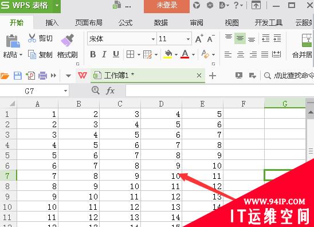Toggle Underline formatting
This screenshot has height=227, width=314.
pyautogui.click(x=116, y=54)
